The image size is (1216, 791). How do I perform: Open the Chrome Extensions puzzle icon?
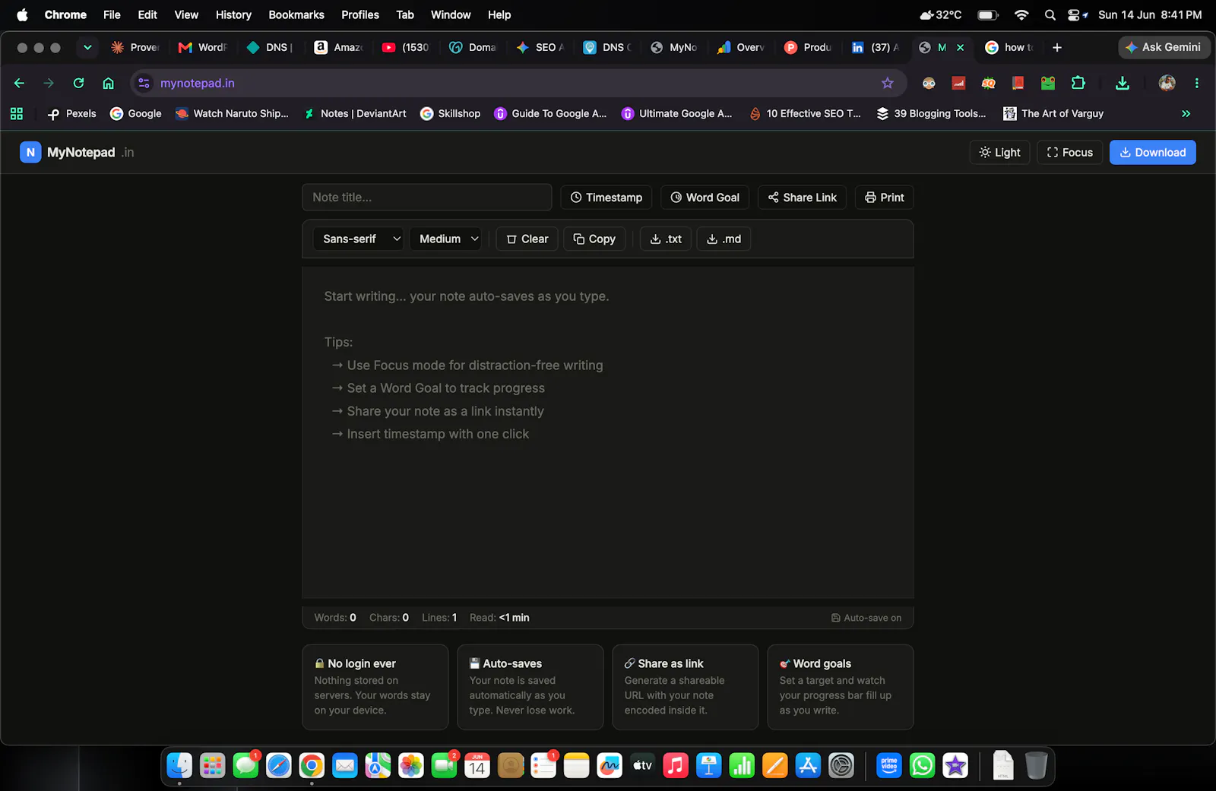click(1078, 83)
